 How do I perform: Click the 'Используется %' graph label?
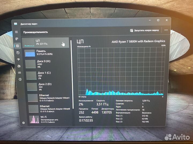tap(84, 46)
